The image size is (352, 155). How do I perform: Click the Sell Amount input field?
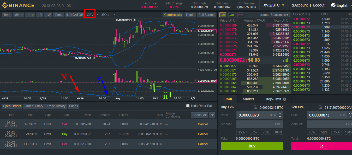[x=329, y=124]
